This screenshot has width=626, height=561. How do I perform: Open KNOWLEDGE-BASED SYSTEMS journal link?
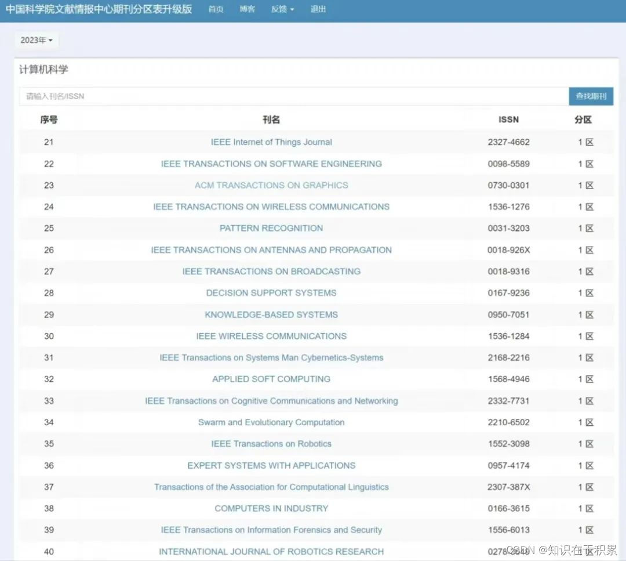[x=271, y=315]
